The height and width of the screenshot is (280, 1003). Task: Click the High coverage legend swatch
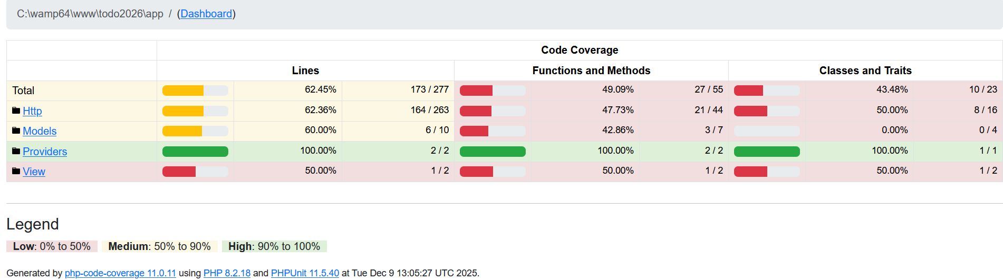(x=274, y=246)
